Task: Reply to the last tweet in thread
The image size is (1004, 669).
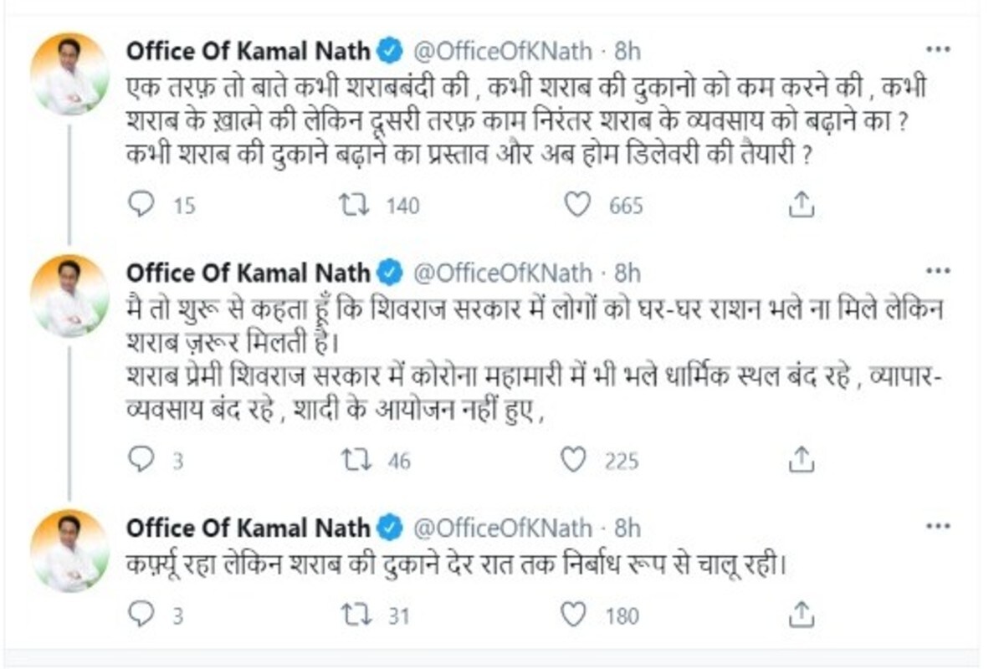Action: (x=141, y=615)
